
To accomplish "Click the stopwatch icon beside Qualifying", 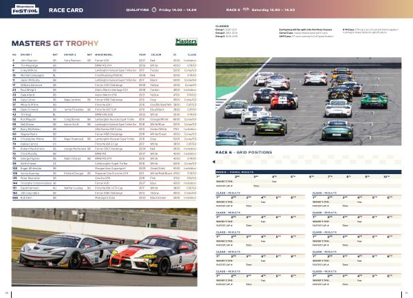I will click(154, 10).
